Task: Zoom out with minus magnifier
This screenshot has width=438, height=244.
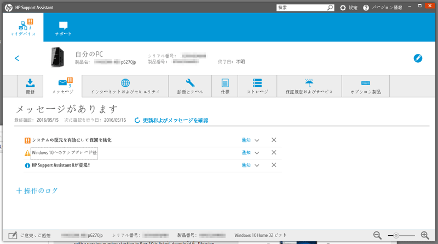Action: click(x=377, y=235)
